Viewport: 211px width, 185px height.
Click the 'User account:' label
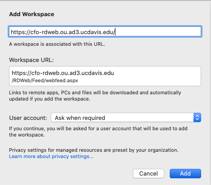[x=28, y=118]
